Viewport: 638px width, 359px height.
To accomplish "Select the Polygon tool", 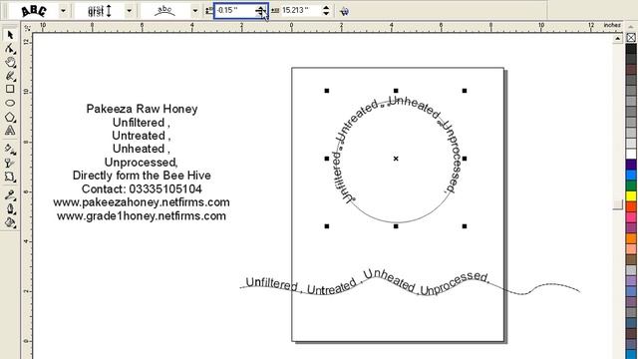I will (10, 117).
